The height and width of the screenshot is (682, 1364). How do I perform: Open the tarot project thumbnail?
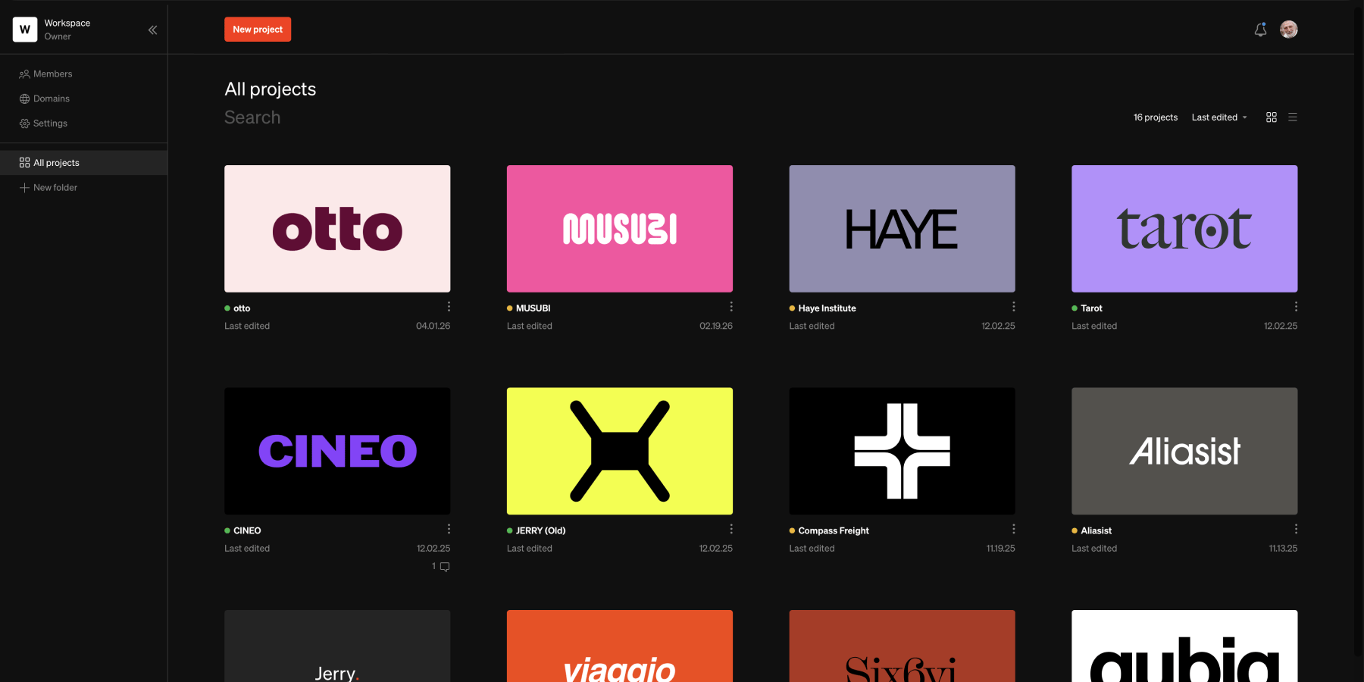pos(1184,229)
